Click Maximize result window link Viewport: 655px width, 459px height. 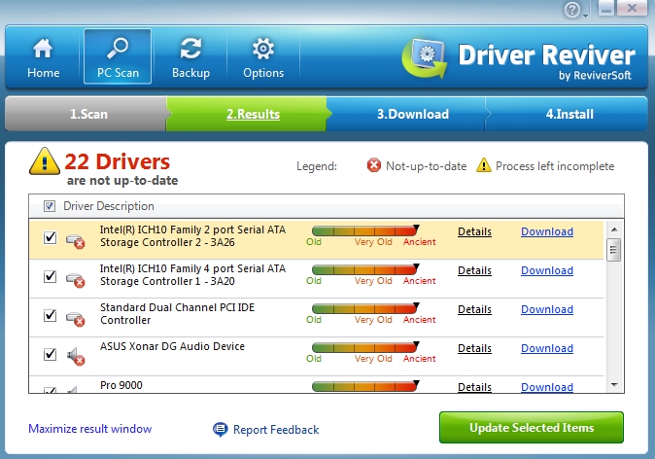(x=89, y=429)
